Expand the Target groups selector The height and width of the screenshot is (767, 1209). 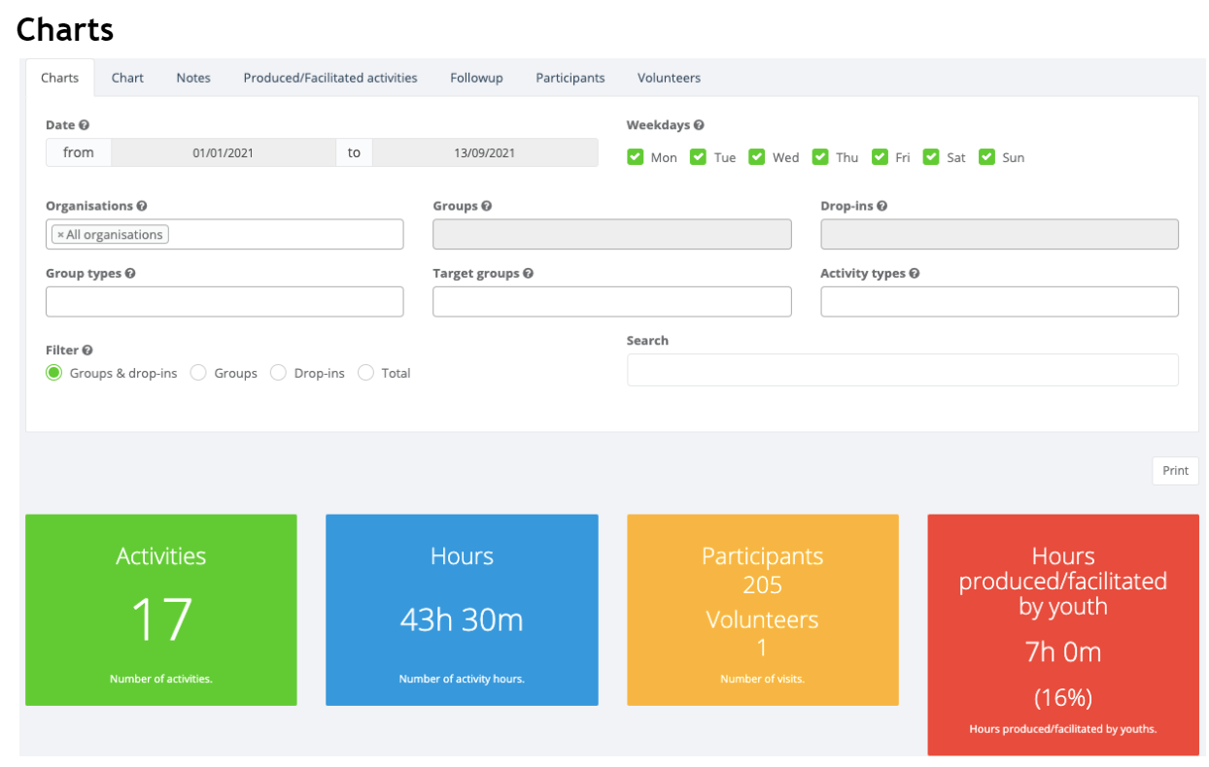pyautogui.click(x=612, y=302)
